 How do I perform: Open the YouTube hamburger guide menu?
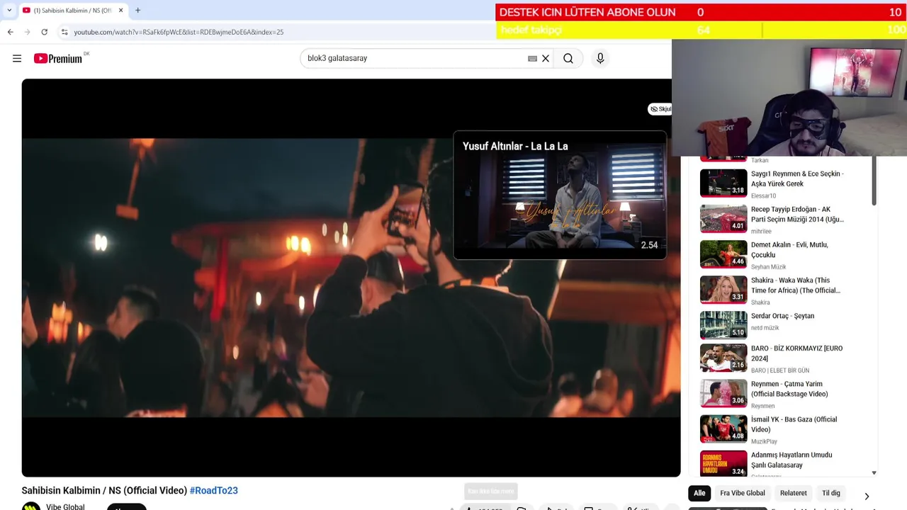17,59
